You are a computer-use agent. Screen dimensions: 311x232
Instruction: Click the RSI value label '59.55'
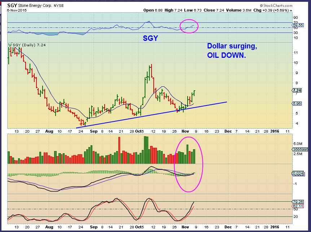pyautogui.click(x=298, y=25)
